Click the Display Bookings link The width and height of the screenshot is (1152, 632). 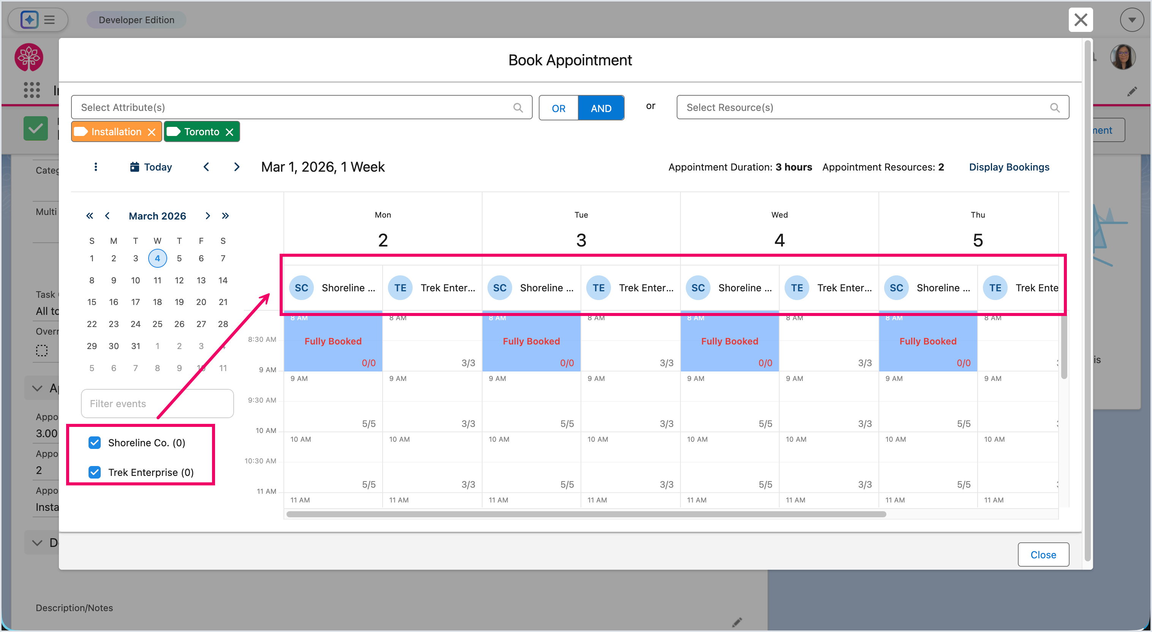1009,167
